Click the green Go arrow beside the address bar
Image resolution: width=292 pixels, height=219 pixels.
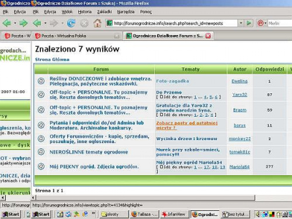249,23
